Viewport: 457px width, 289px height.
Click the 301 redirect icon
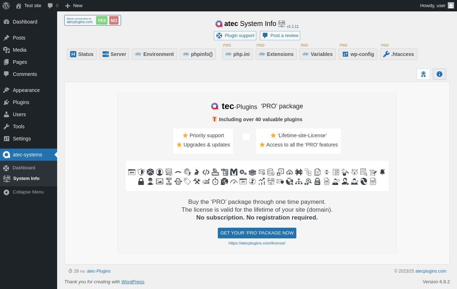click(x=243, y=181)
